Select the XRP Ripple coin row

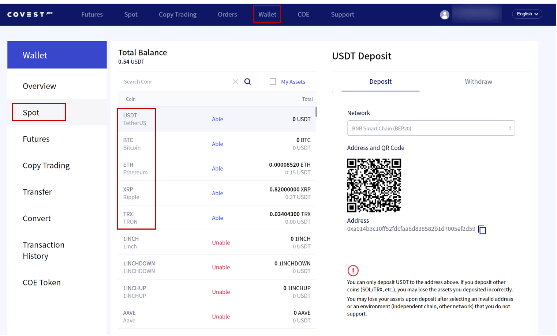click(x=217, y=193)
